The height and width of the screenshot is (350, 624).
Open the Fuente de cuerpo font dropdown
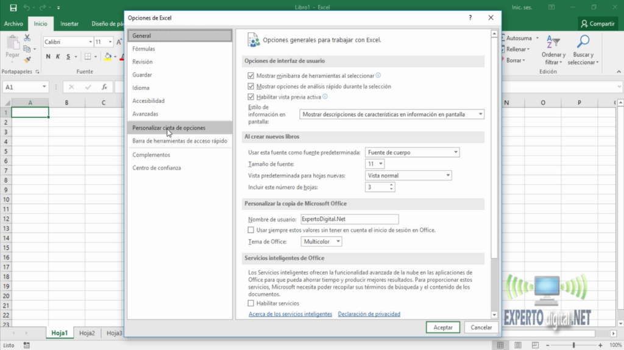point(412,152)
